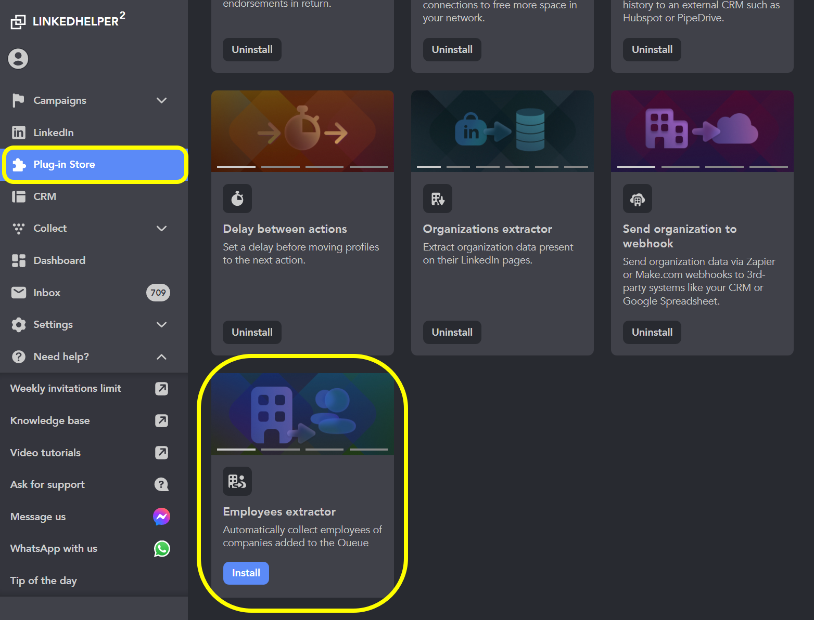Expand the Campaigns menu chevron
This screenshot has width=814, height=620.
161,100
